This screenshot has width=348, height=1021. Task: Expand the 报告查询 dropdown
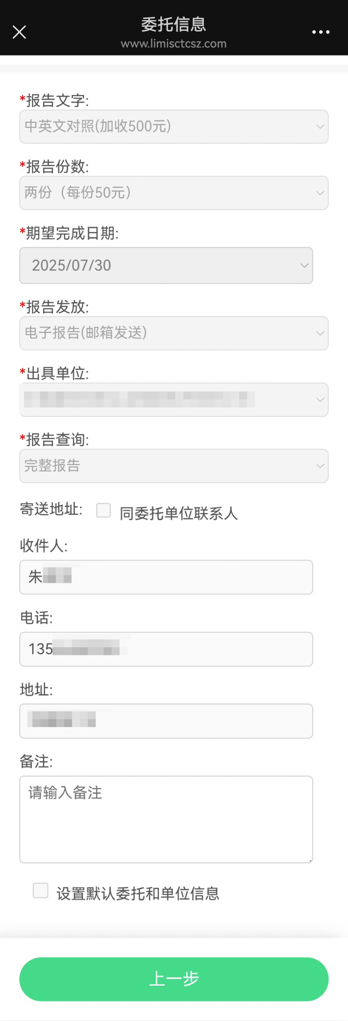coord(173,466)
